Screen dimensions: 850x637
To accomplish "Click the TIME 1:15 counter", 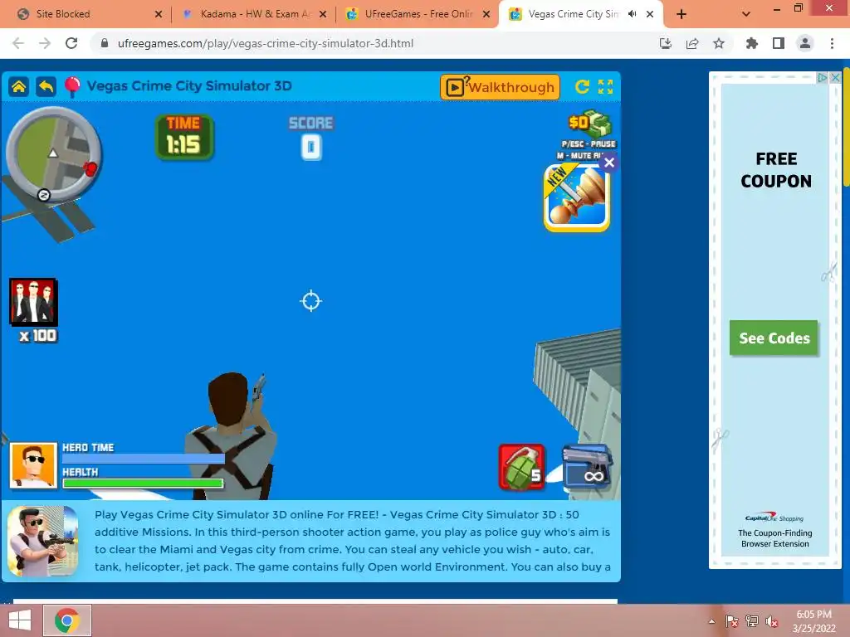I will point(184,138).
